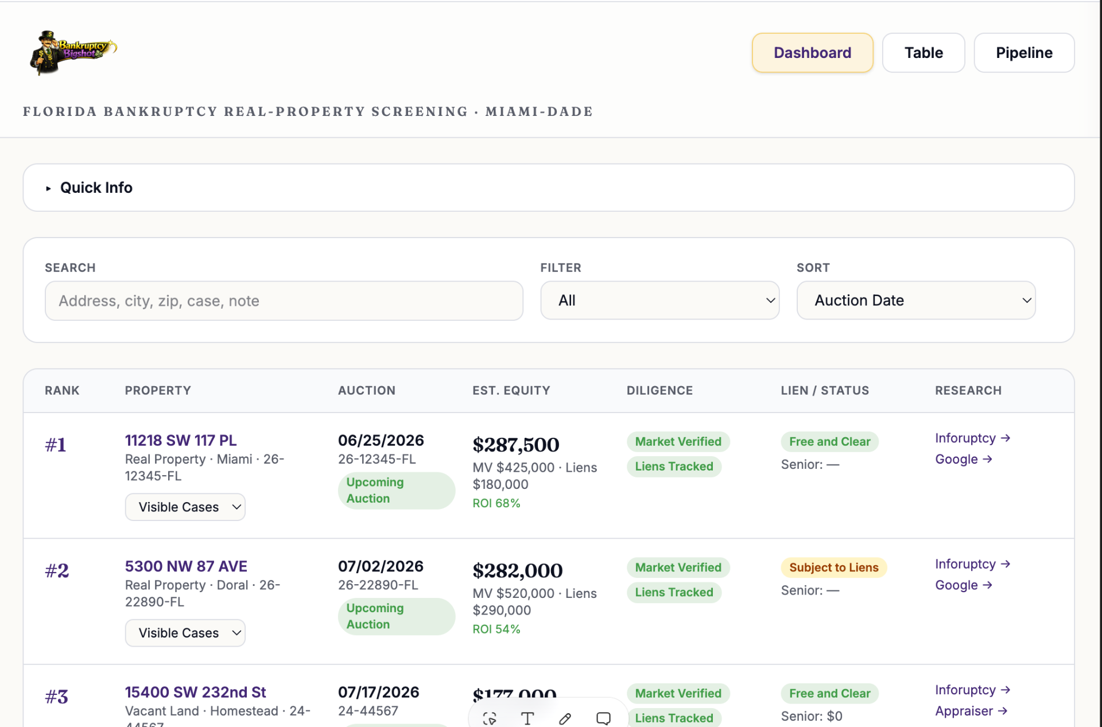Click the Free and Clear badge in row #1

[x=829, y=442]
